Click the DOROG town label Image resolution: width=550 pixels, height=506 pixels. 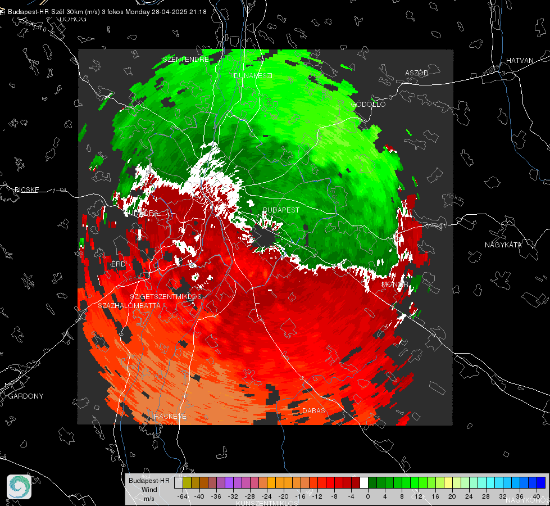(73, 19)
